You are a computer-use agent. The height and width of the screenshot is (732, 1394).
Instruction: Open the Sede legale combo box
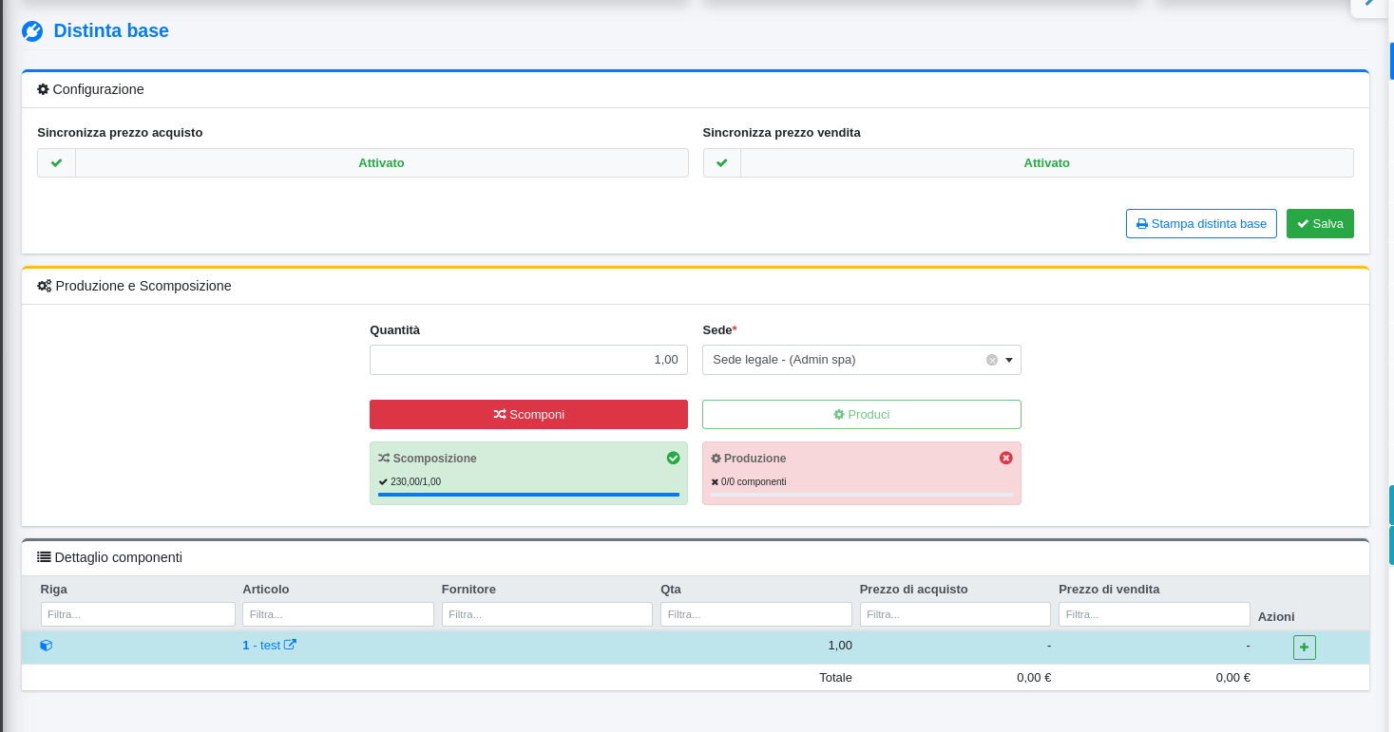coord(846,360)
